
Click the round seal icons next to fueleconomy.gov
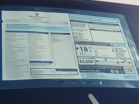click(x=117, y=71)
